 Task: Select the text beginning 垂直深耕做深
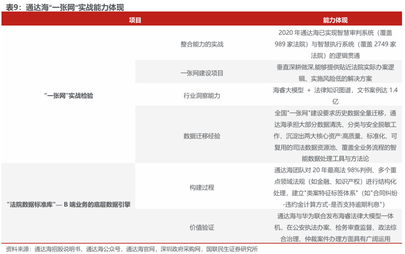335,73
